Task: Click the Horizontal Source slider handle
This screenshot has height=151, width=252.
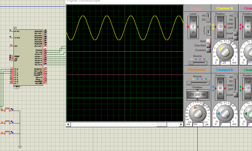Action: click(x=189, y=83)
